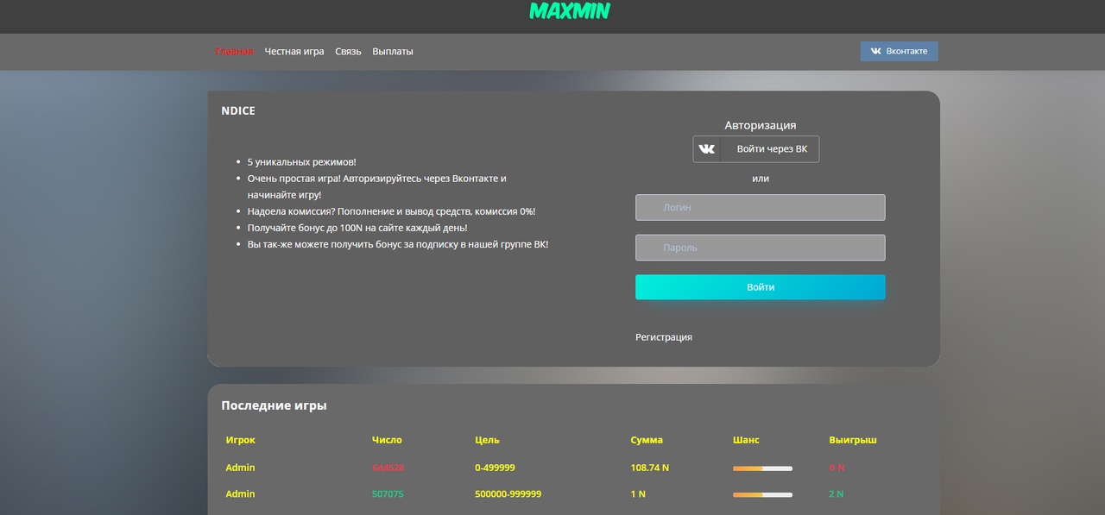Click the target value 500000-999999
The height and width of the screenshot is (515, 1105).
tap(508, 494)
